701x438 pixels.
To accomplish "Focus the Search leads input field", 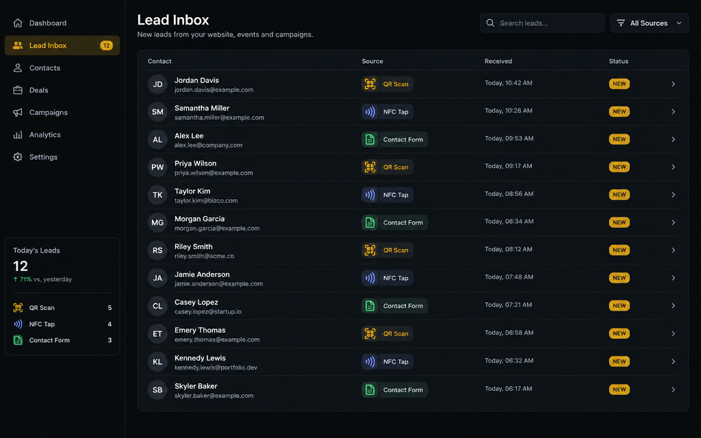I will (x=542, y=23).
